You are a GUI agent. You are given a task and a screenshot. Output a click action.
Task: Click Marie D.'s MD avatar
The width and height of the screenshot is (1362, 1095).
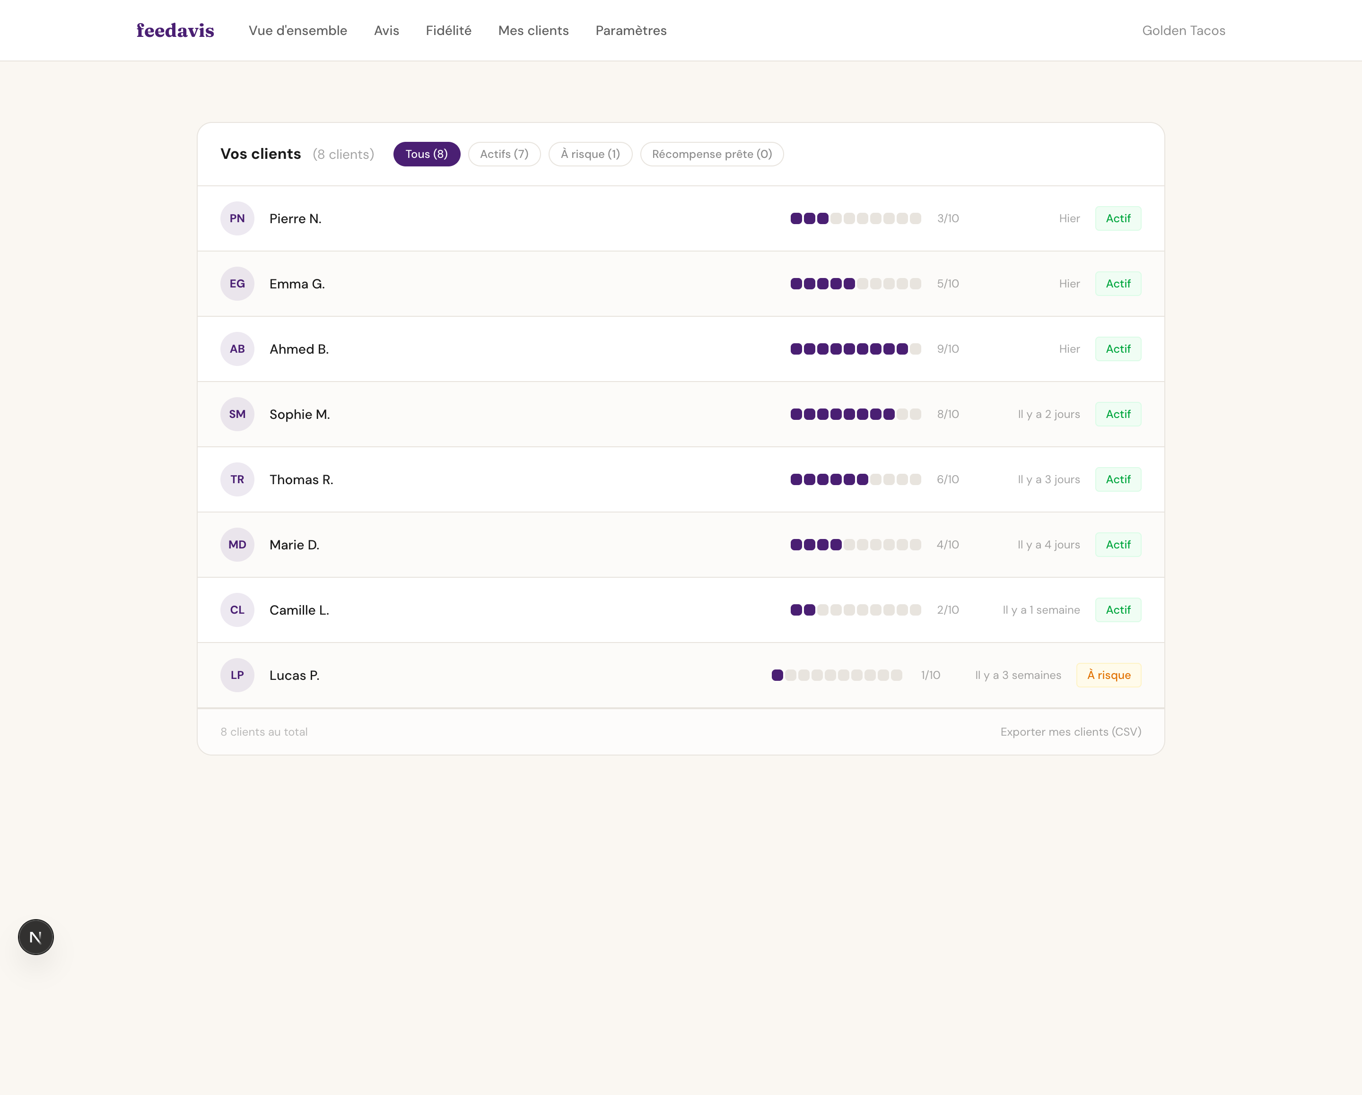coord(237,544)
